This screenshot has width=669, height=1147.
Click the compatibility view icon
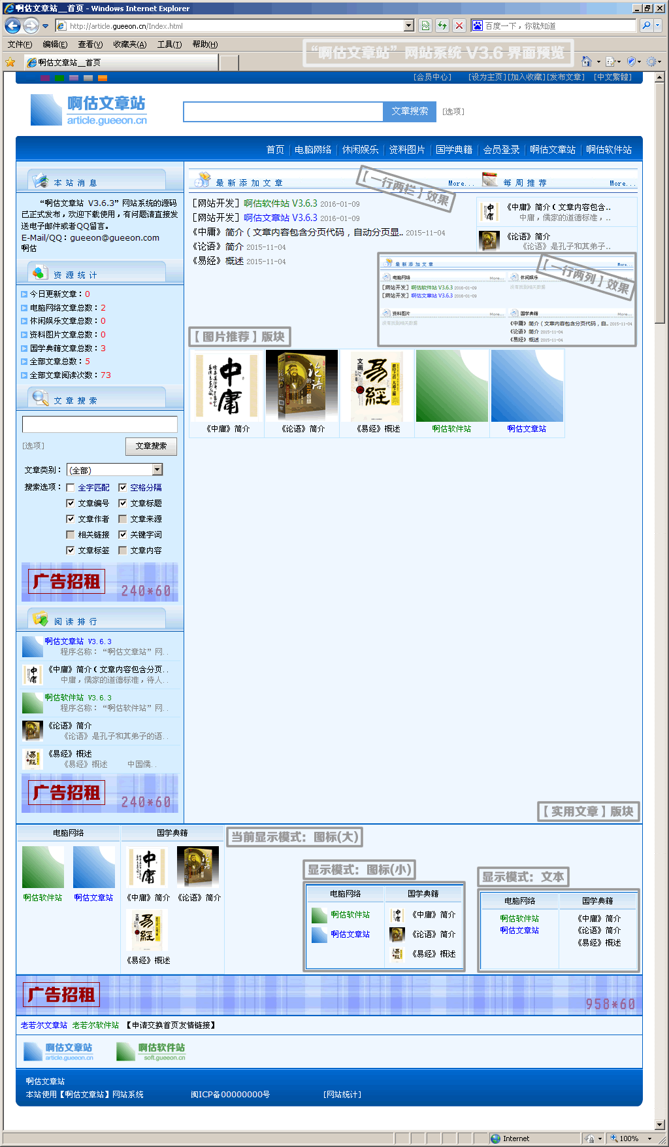tap(425, 26)
